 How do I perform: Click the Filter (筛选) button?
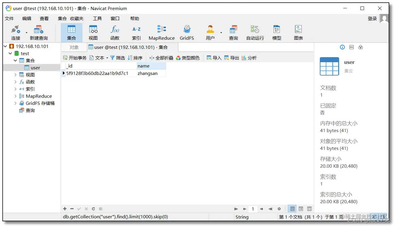coord(117,58)
